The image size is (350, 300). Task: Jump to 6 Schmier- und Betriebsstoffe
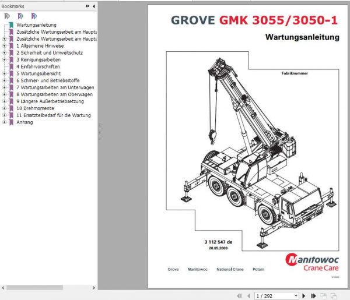[x=48, y=80]
